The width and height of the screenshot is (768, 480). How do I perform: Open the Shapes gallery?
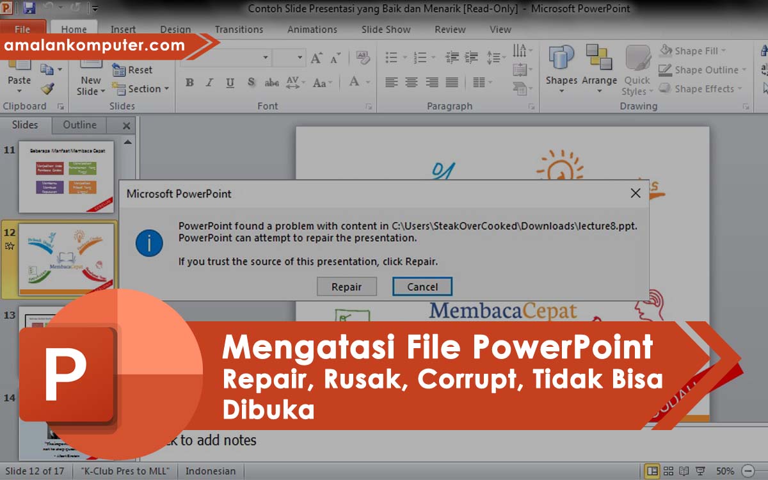[561, 69]
